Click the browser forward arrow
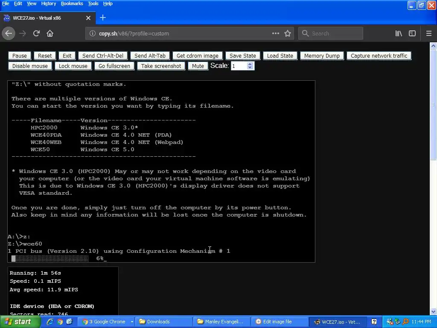 point(23,33)
